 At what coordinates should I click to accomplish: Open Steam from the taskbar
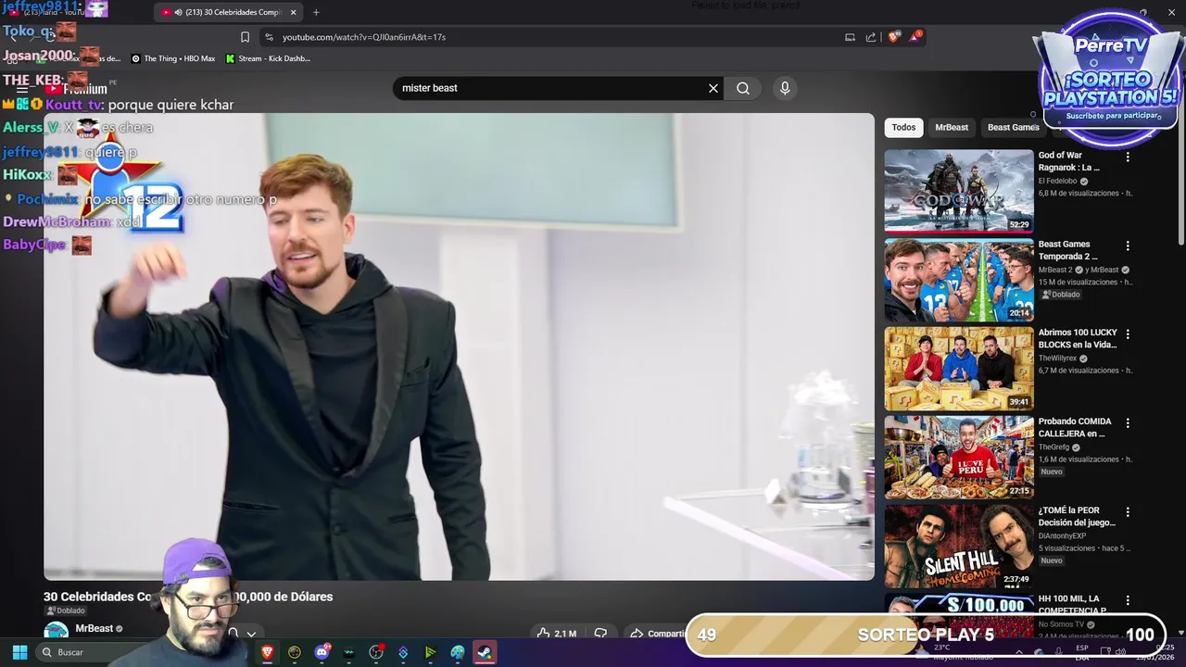[x=484, y=652]
